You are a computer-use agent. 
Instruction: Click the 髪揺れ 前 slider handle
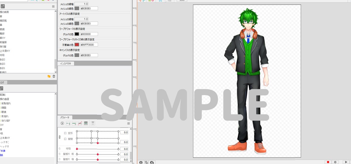pyautogui.click(x=98, y=154)
